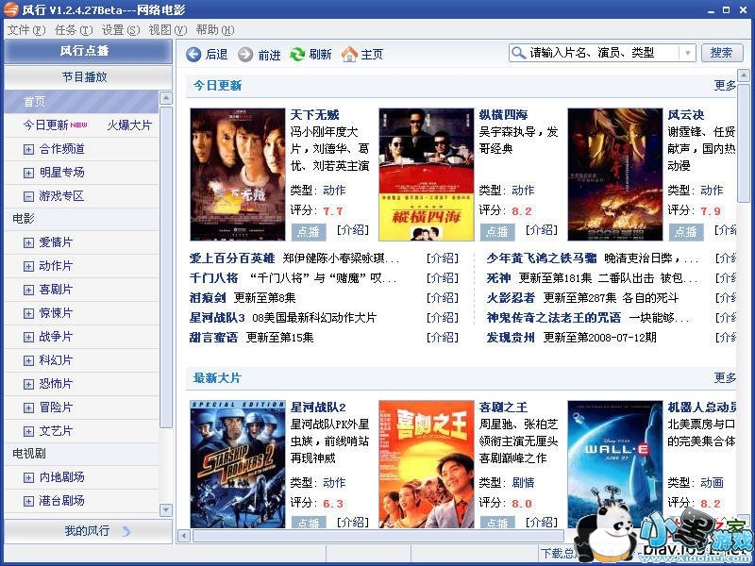The height and width of the screenshot is (566, 755).
Task: Open the 发现贵州 title link
Action: pyautogui.click(x=511, y=338)
